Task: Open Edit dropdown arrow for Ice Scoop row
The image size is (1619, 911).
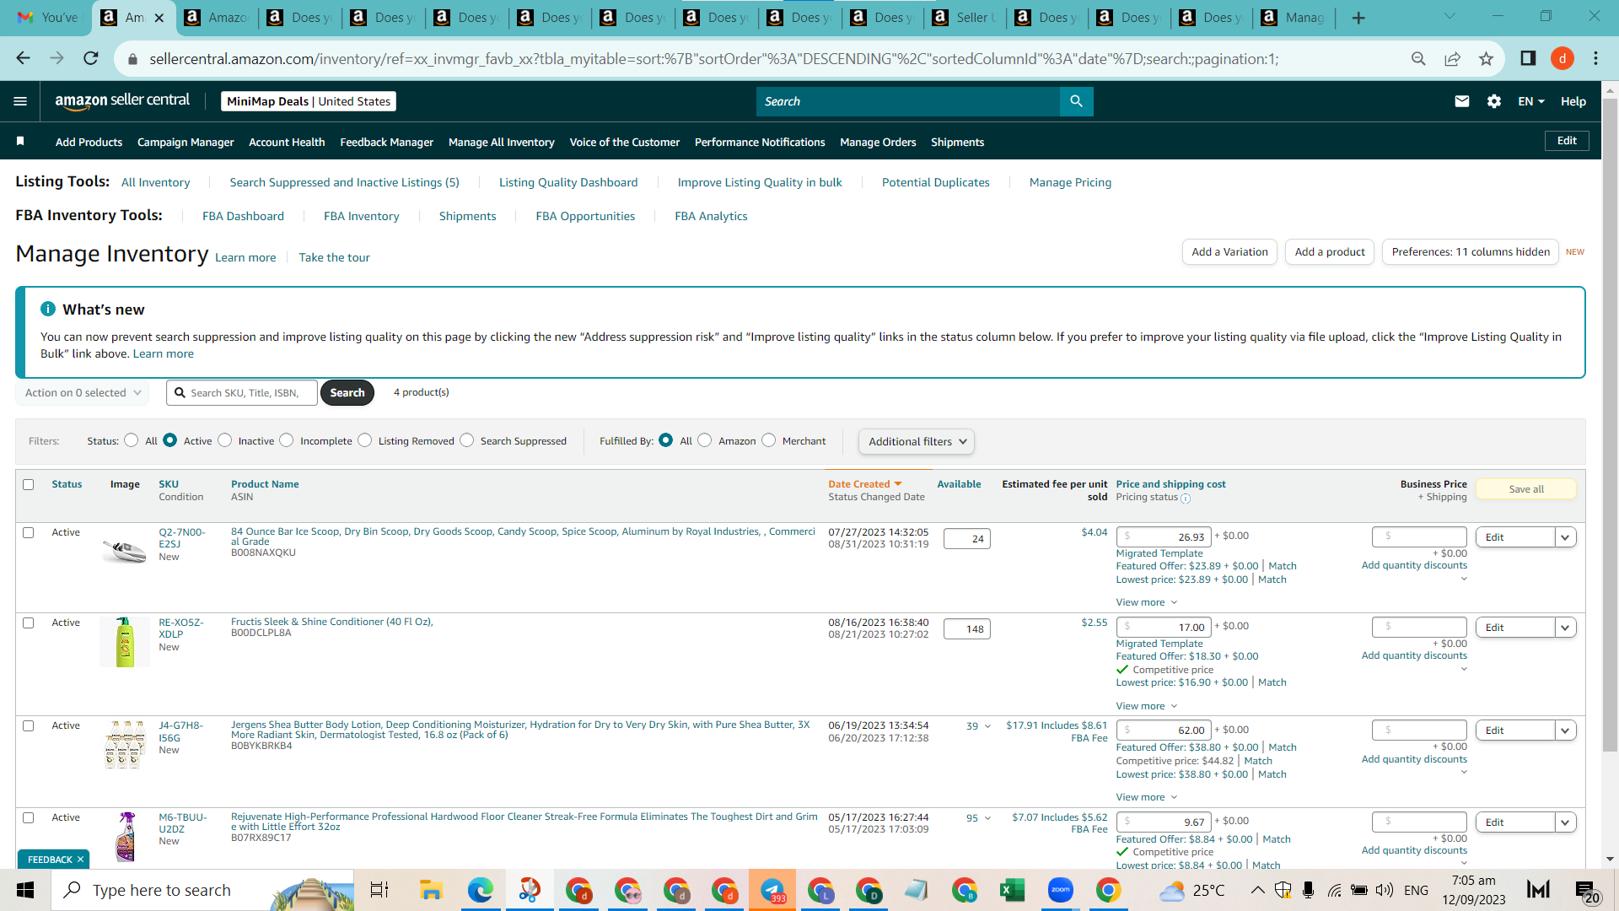Action: point(1566,537)
